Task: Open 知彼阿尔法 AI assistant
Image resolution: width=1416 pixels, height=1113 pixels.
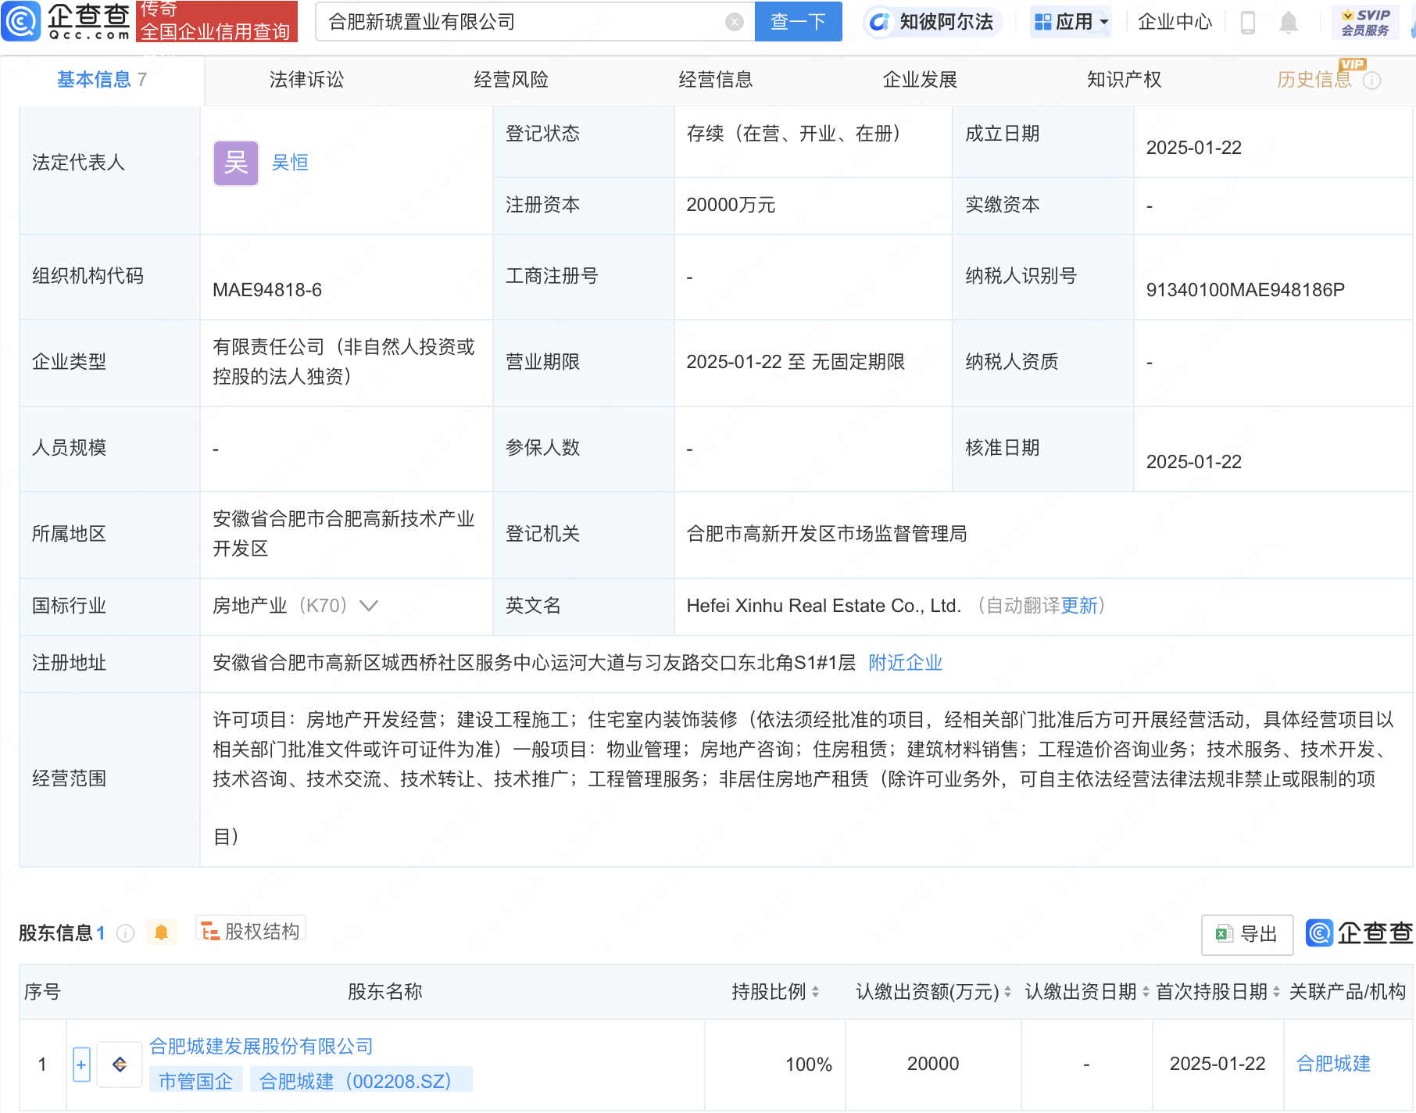Action: coord(932,22)
